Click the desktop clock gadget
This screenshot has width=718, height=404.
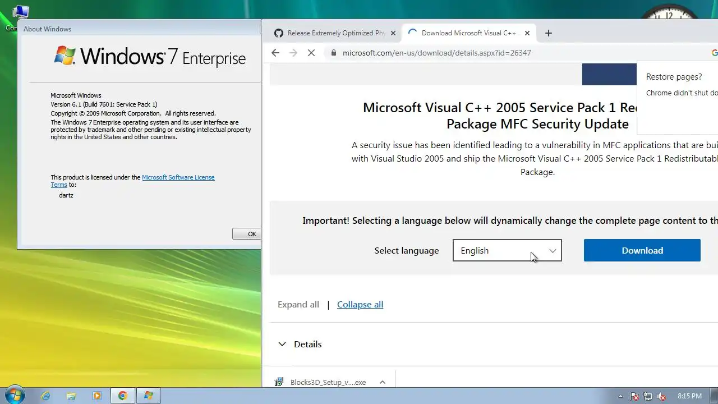669,12
